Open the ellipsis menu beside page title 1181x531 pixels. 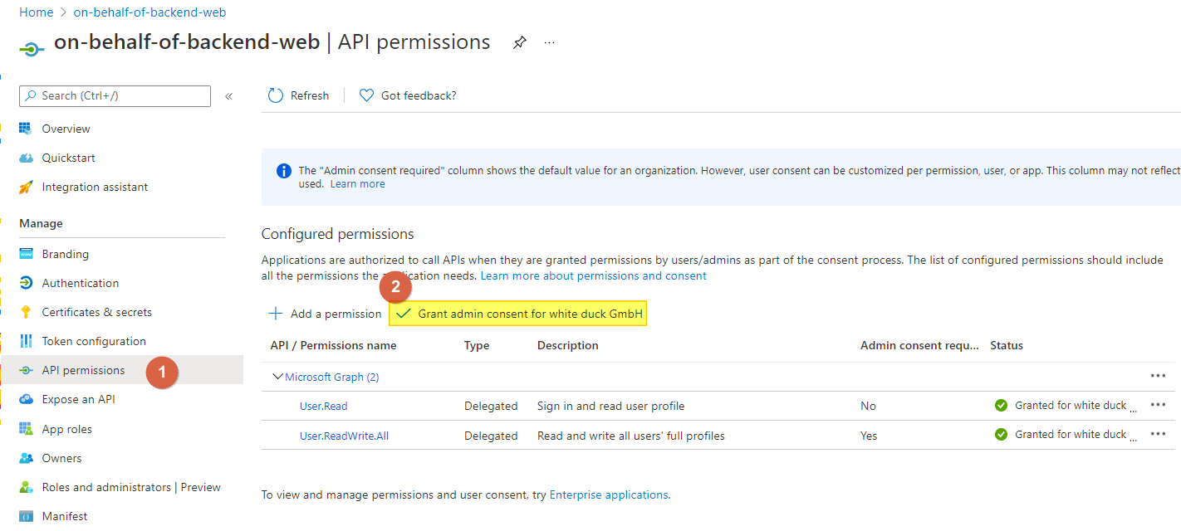click(x=549, y=42)
